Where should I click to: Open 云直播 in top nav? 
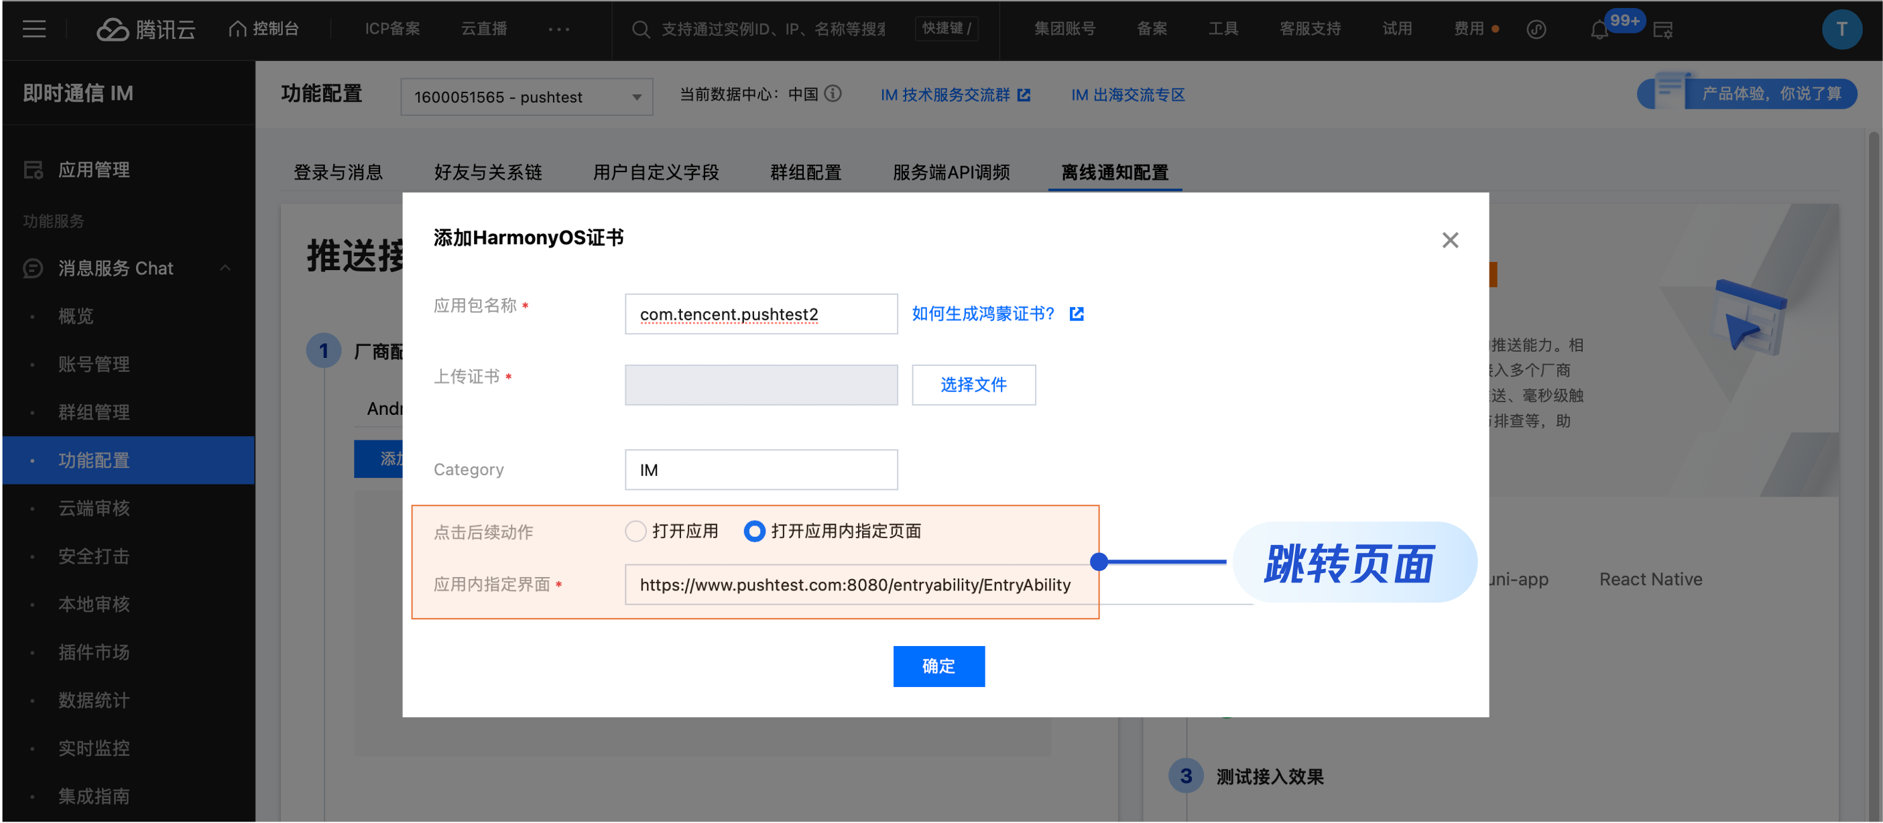(x=484, y=29)
